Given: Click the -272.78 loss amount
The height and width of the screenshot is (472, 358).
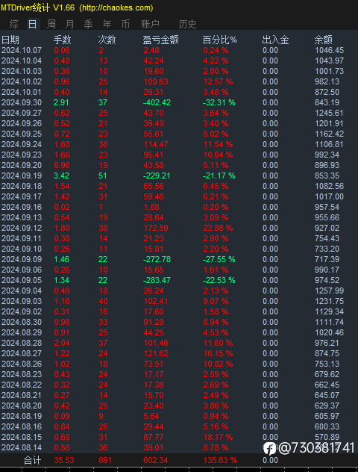Looking at the screenshot, I should [x=157, y=259].
